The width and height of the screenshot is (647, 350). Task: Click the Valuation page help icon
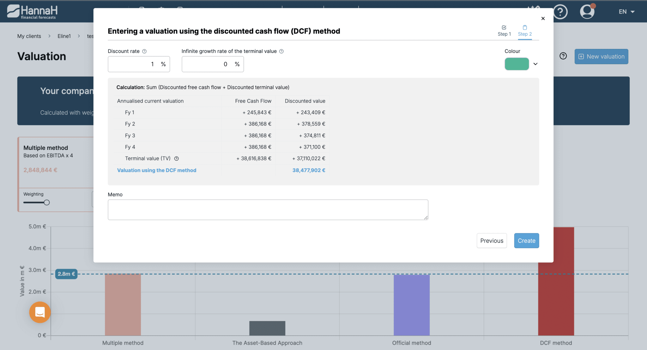point(563,56)
